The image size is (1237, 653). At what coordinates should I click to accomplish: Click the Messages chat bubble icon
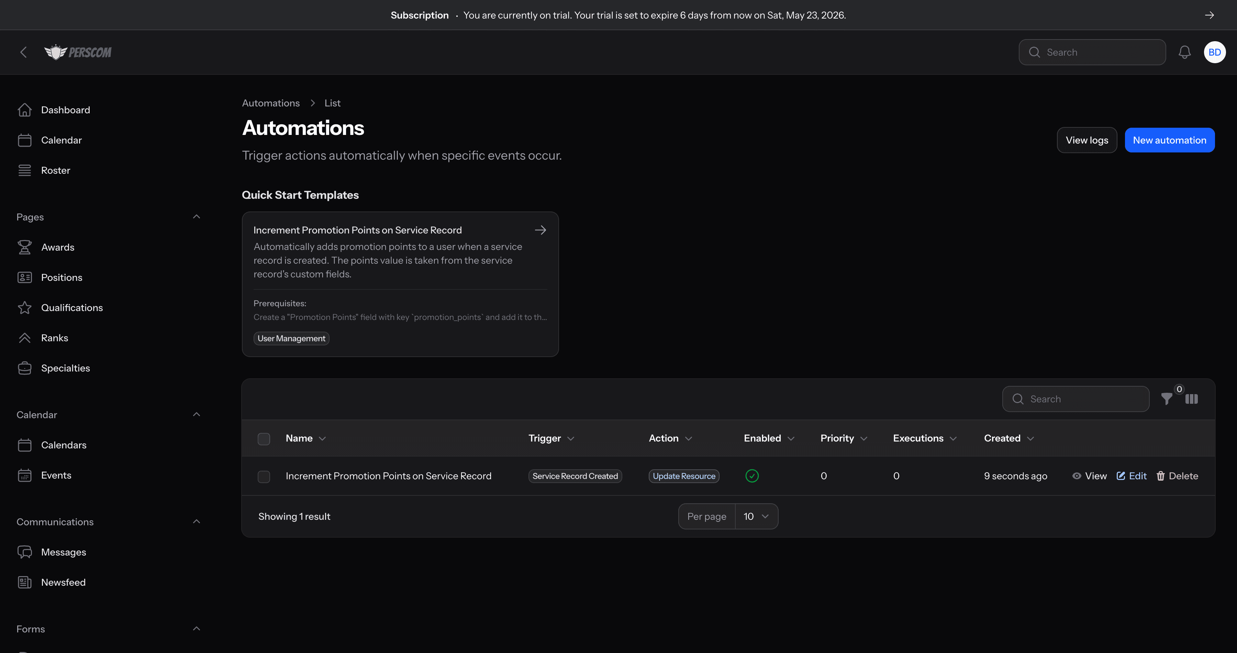(x=24, y=552)
